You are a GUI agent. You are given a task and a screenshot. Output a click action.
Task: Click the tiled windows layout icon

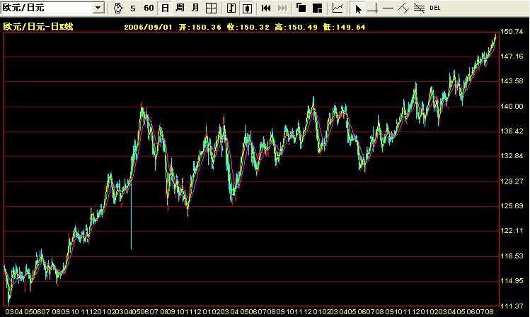(317, 8)
